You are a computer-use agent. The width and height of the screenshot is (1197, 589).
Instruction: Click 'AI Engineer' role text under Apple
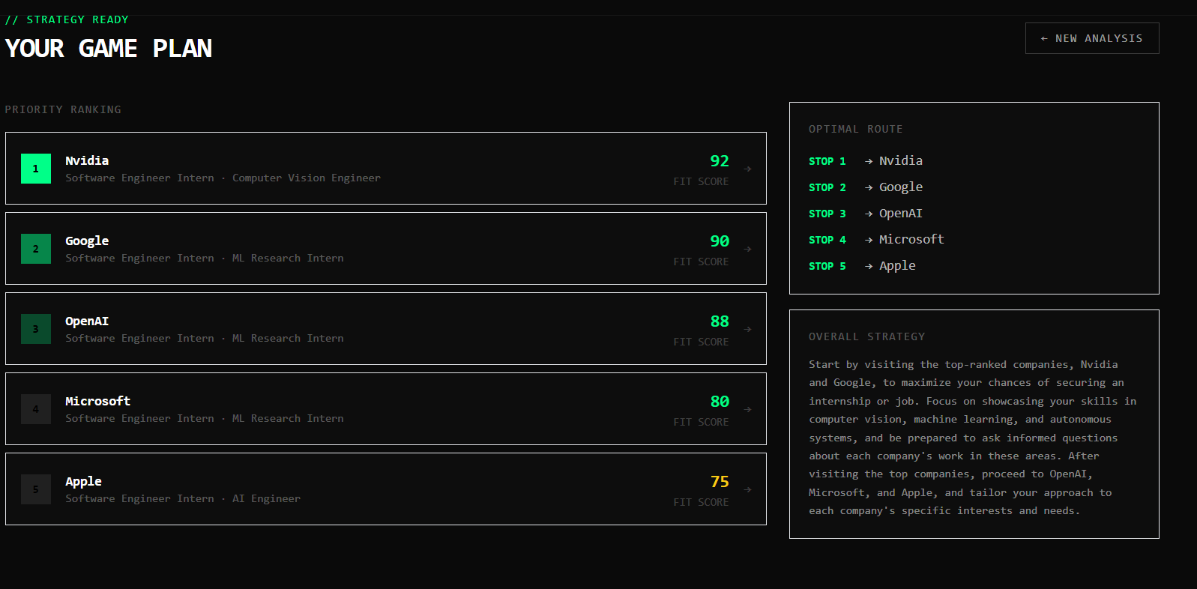coord(266,499)
